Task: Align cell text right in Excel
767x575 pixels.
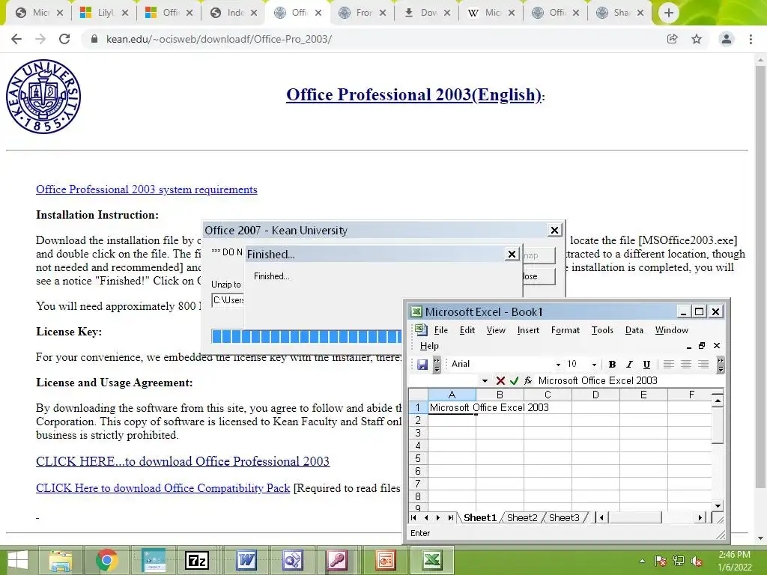Action: (x=703, y=365)
